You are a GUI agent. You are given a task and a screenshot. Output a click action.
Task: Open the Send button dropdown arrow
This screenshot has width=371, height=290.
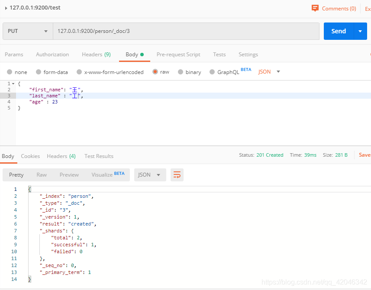click(x=360, y=31)
